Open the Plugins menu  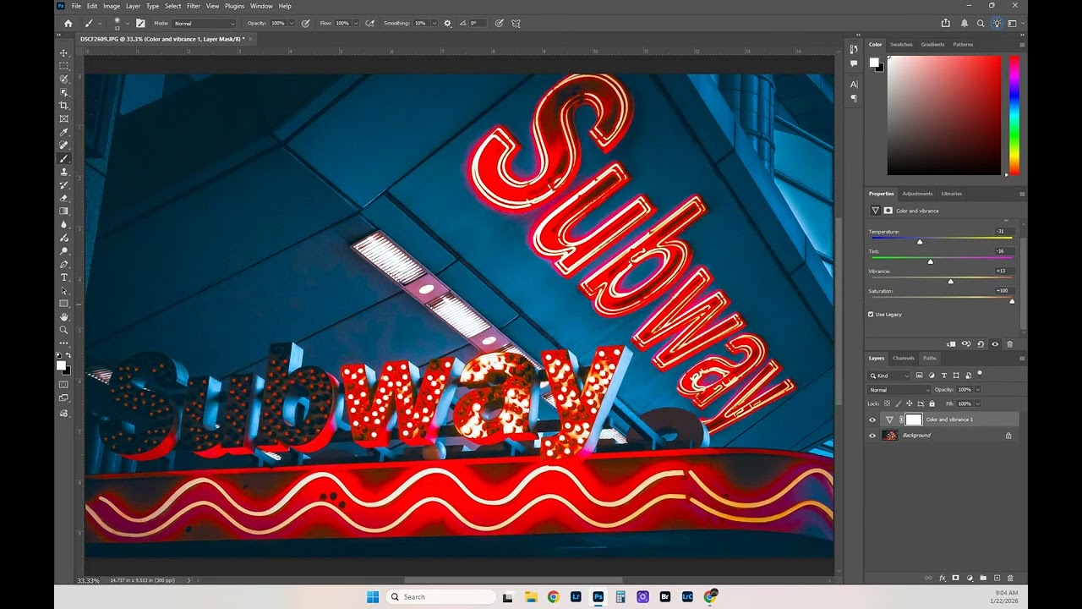[x=234, y=6]
